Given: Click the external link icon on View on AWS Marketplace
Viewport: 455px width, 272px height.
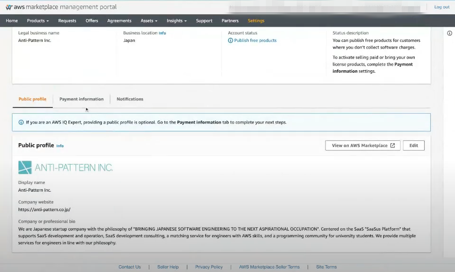Looking at the screenshot, I should tap(393, 146).
